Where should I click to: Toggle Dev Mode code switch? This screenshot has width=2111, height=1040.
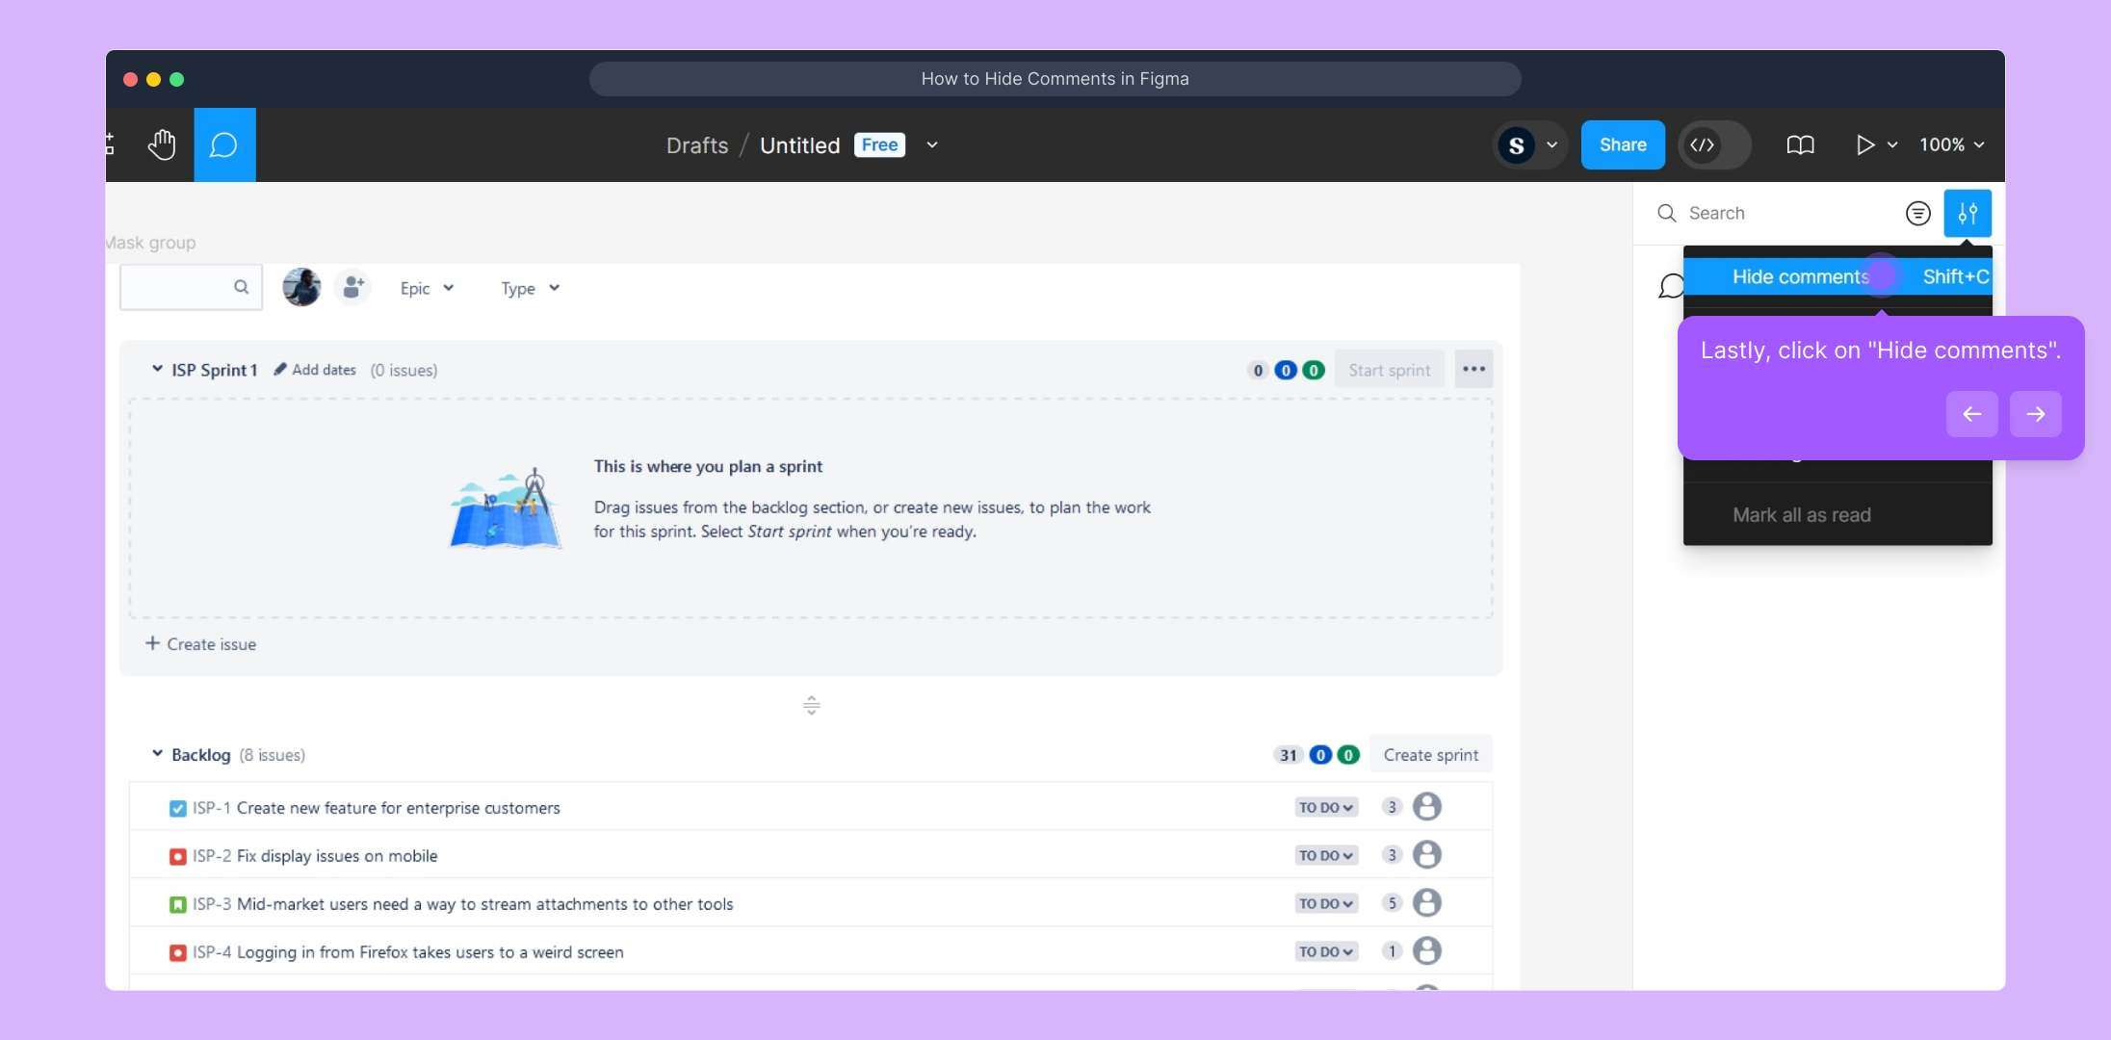(1714, 144)
